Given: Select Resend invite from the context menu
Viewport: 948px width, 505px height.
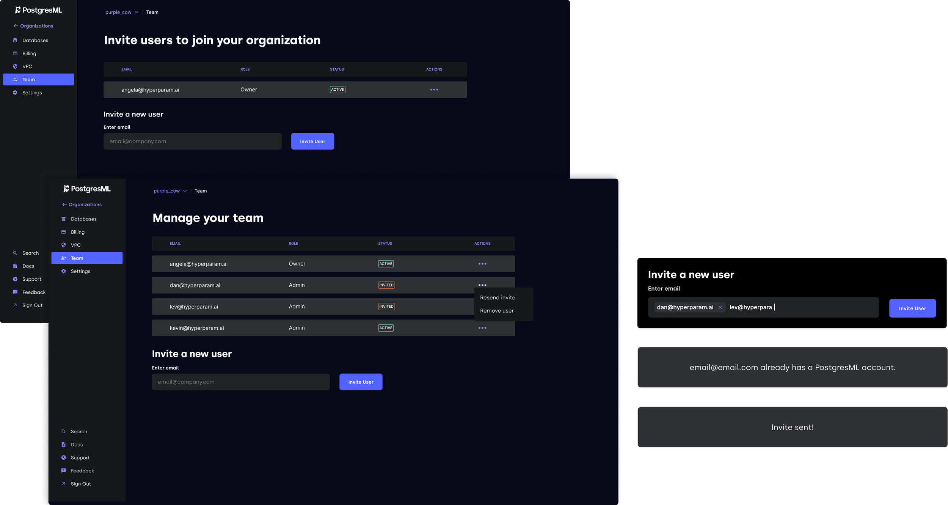Looking at the screenshot, I should click(x=498, y=297).
